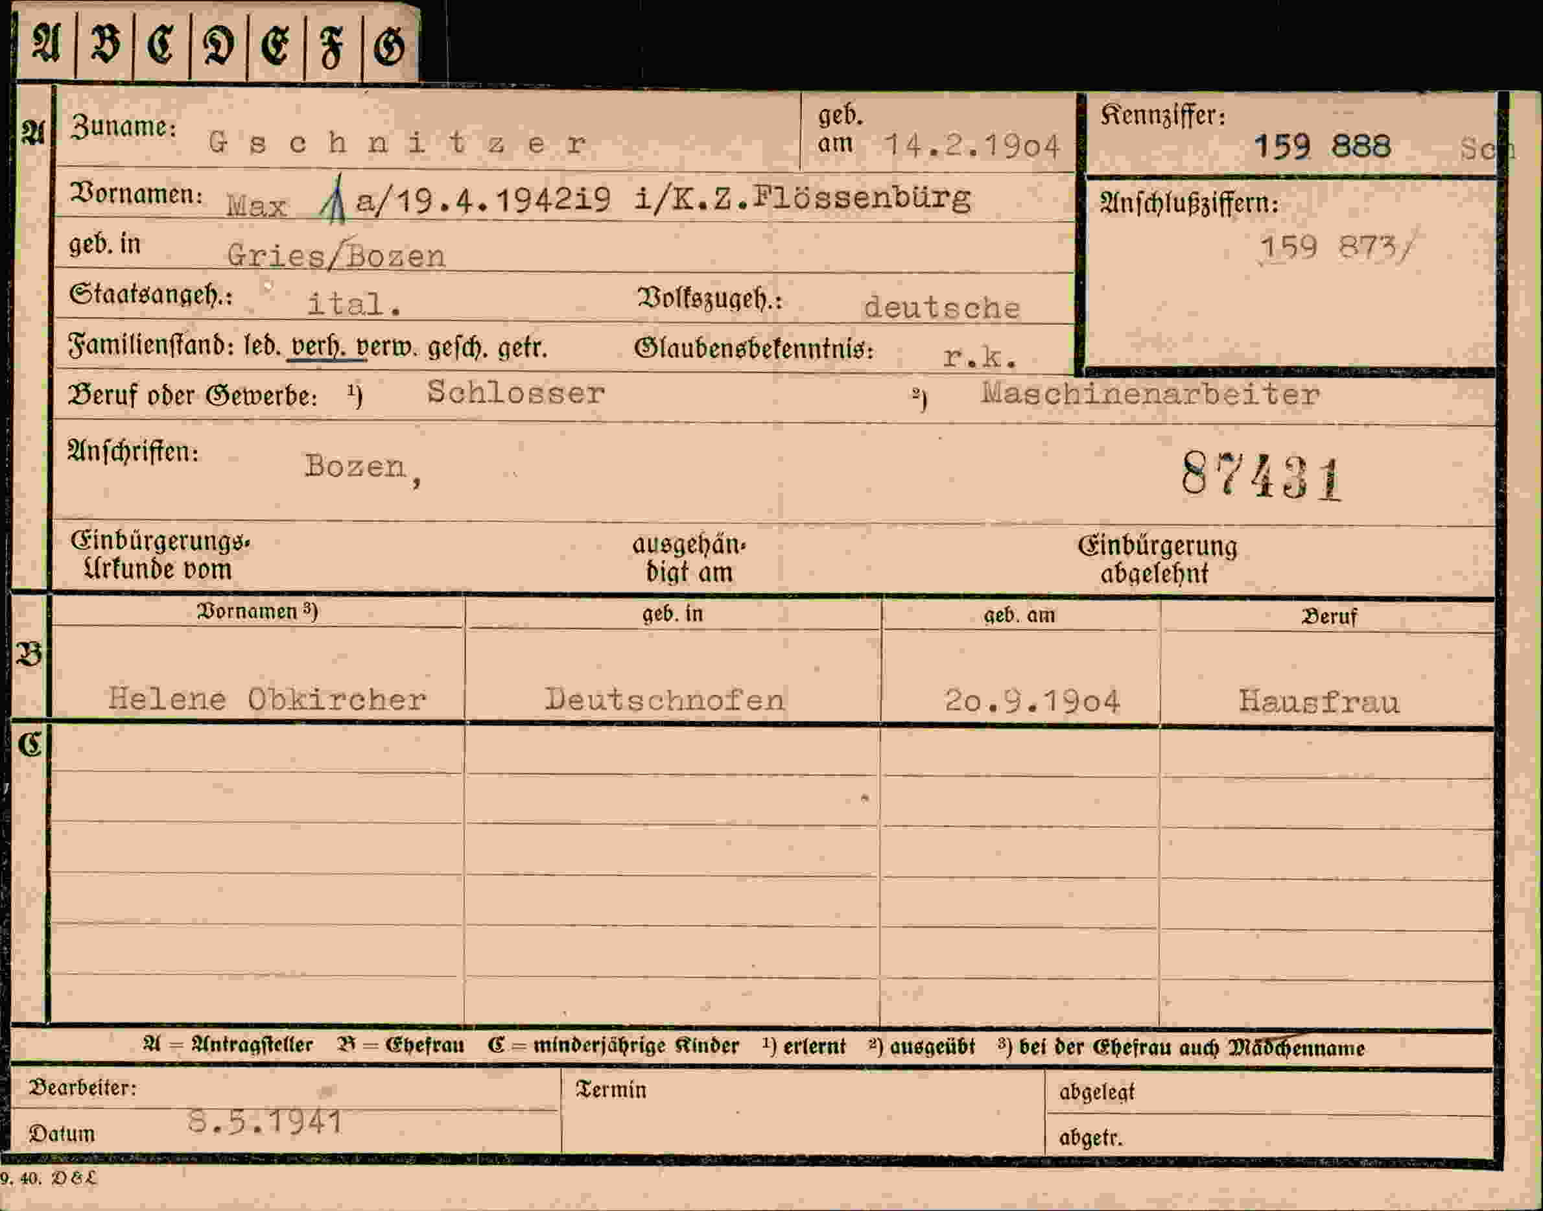The image size is (1543, 1211).
Task: Click the typed note "a/19.4.1942i9"
Action: [483, 201]
